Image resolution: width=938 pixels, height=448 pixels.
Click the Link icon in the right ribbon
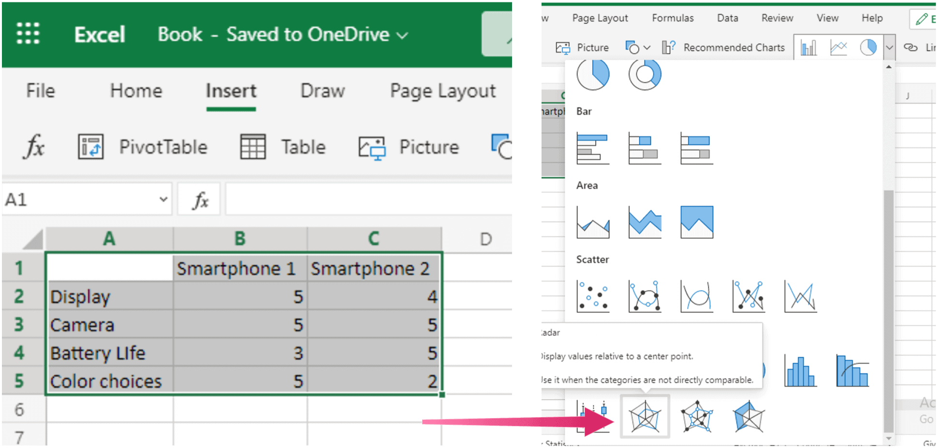pos(911,47)
